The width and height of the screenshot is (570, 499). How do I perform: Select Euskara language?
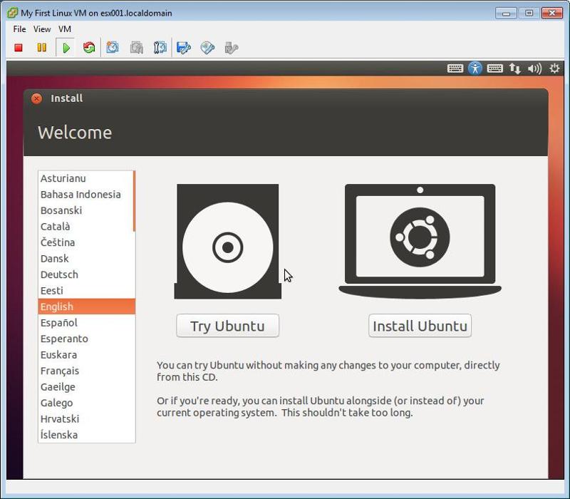pos(86,354)
